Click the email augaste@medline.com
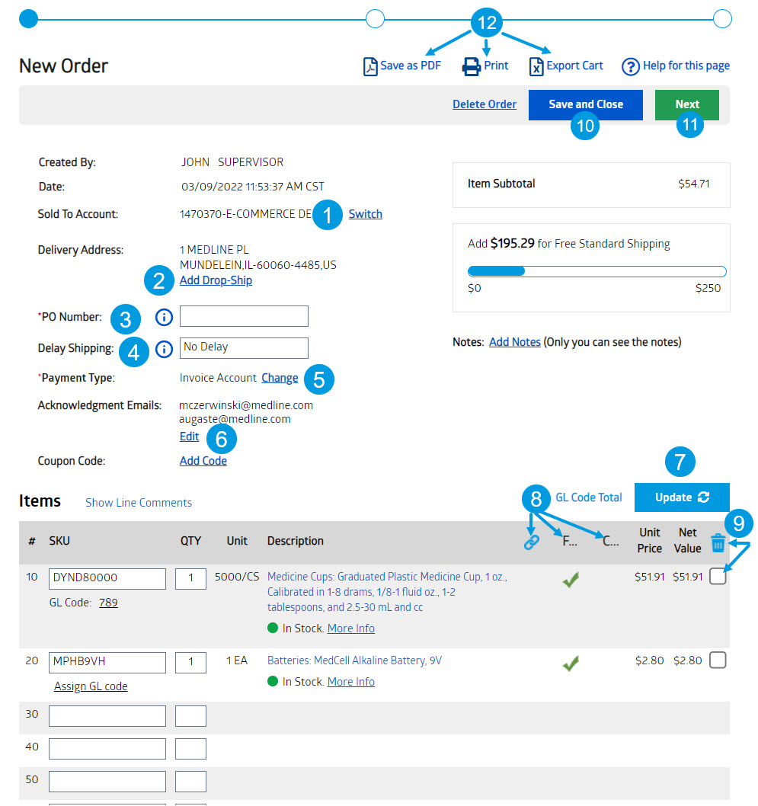The width and height of the screenshot is (758, 806). coord(235,419)
